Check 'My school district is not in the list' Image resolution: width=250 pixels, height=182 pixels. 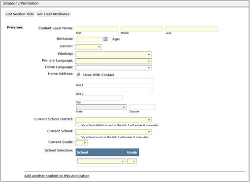(x=77, y=125)
